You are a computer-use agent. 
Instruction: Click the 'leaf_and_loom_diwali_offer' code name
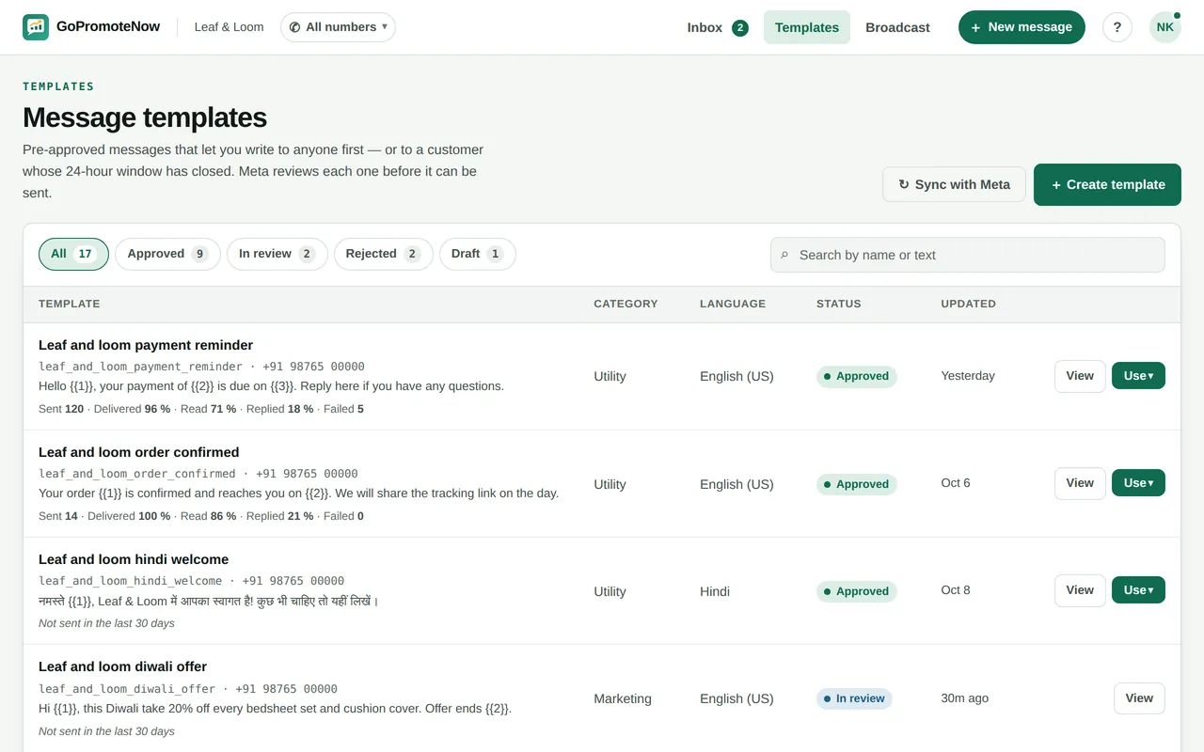(127, 689)
